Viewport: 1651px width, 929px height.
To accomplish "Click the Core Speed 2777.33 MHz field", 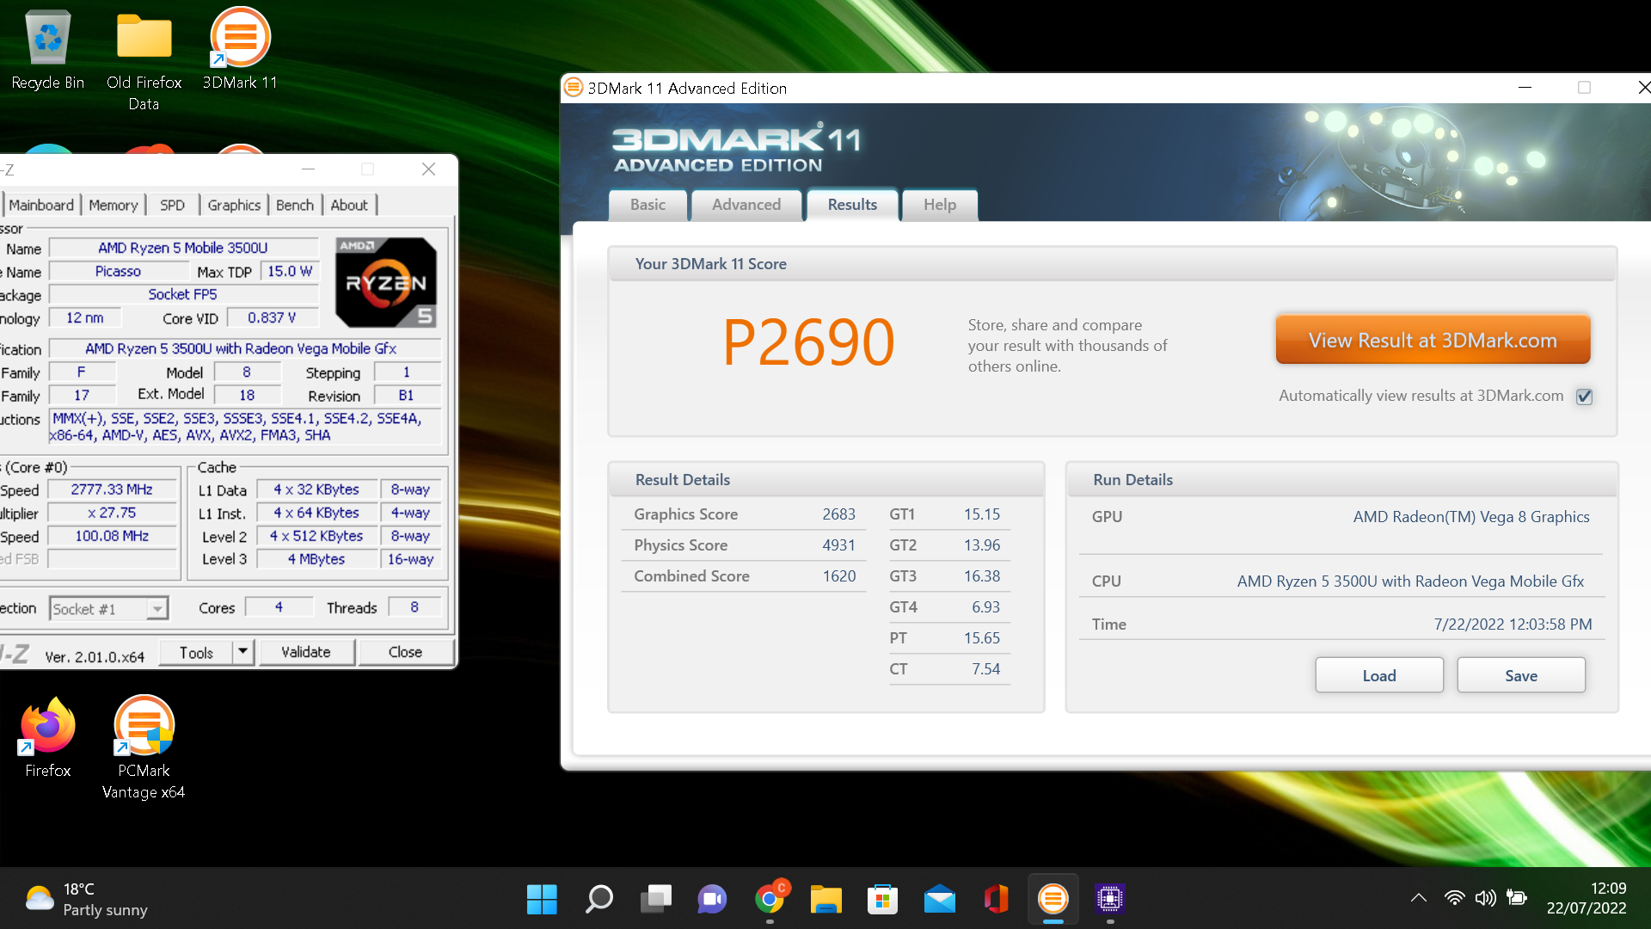I will coord(112,489).
